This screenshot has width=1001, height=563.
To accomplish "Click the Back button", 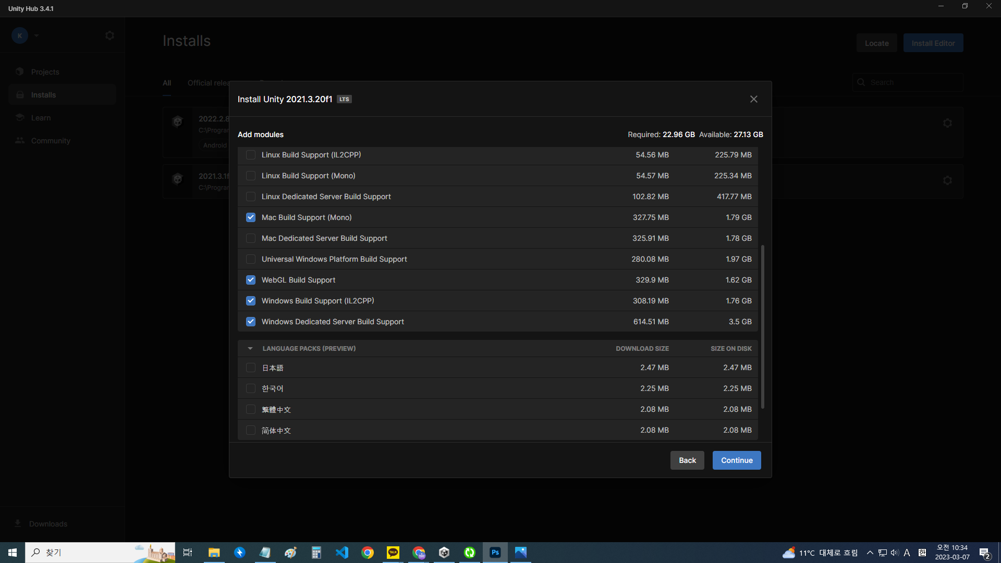I will pyautogui.click(x=687, y=460).
